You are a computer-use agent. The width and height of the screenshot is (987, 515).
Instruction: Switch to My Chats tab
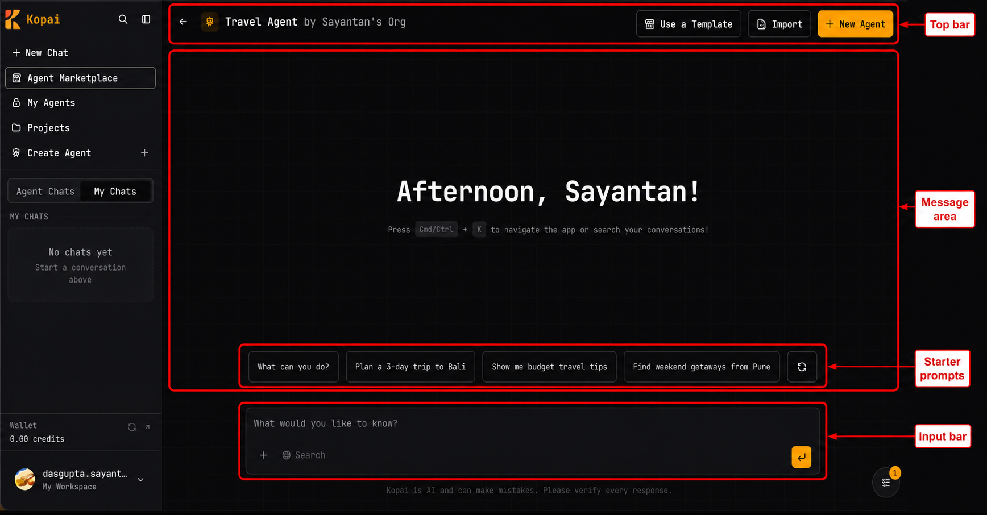pos(115,192)
